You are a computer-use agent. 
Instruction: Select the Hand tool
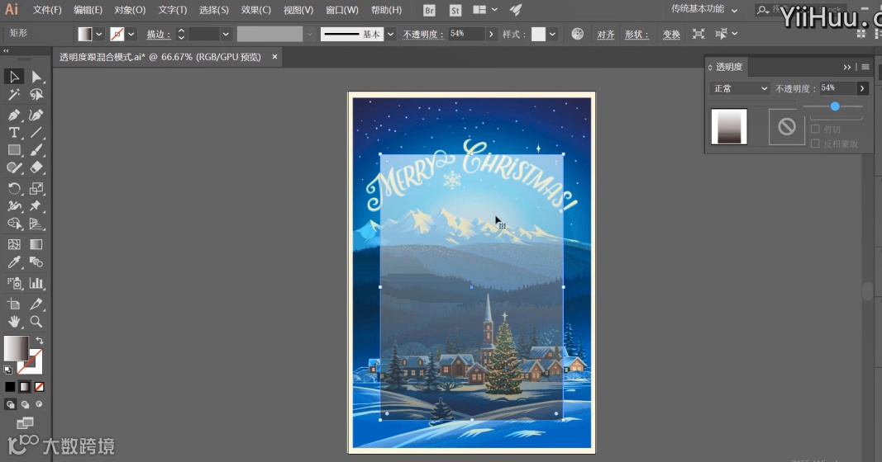[x=14, y=322]
